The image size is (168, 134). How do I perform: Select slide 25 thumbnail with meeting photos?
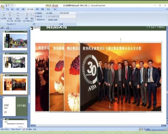pos(15,63)
